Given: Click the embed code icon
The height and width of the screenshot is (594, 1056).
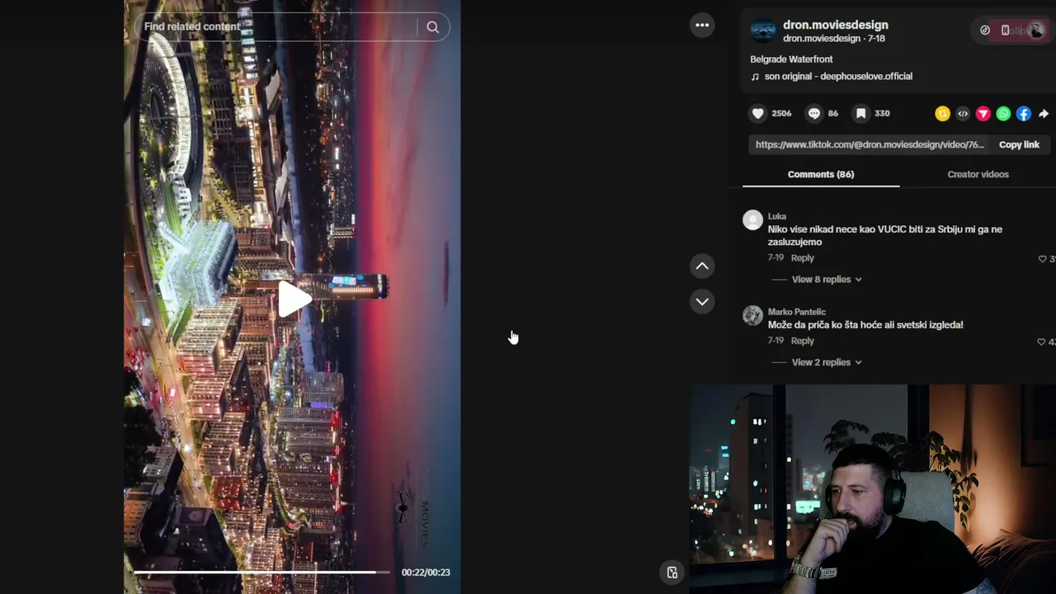Looking at the screenshot, I should (963, 114).
